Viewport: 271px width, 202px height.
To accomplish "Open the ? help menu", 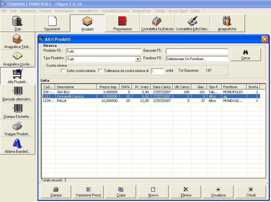I will (x=204, y=11).
